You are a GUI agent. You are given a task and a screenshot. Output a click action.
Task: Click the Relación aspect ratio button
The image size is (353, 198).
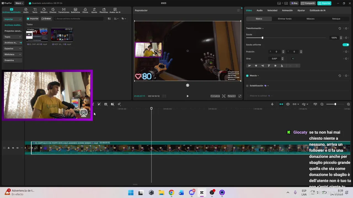(232, 96)
